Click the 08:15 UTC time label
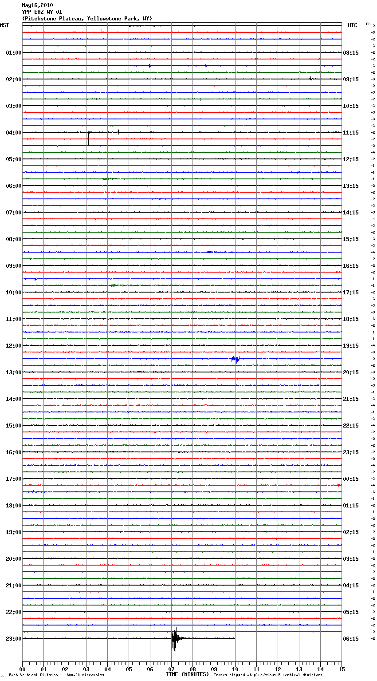377x681 pixels. (x=351, y=53)
